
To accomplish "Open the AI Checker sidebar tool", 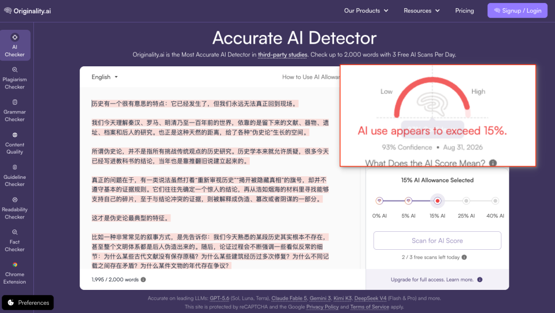I will (15, 45).
